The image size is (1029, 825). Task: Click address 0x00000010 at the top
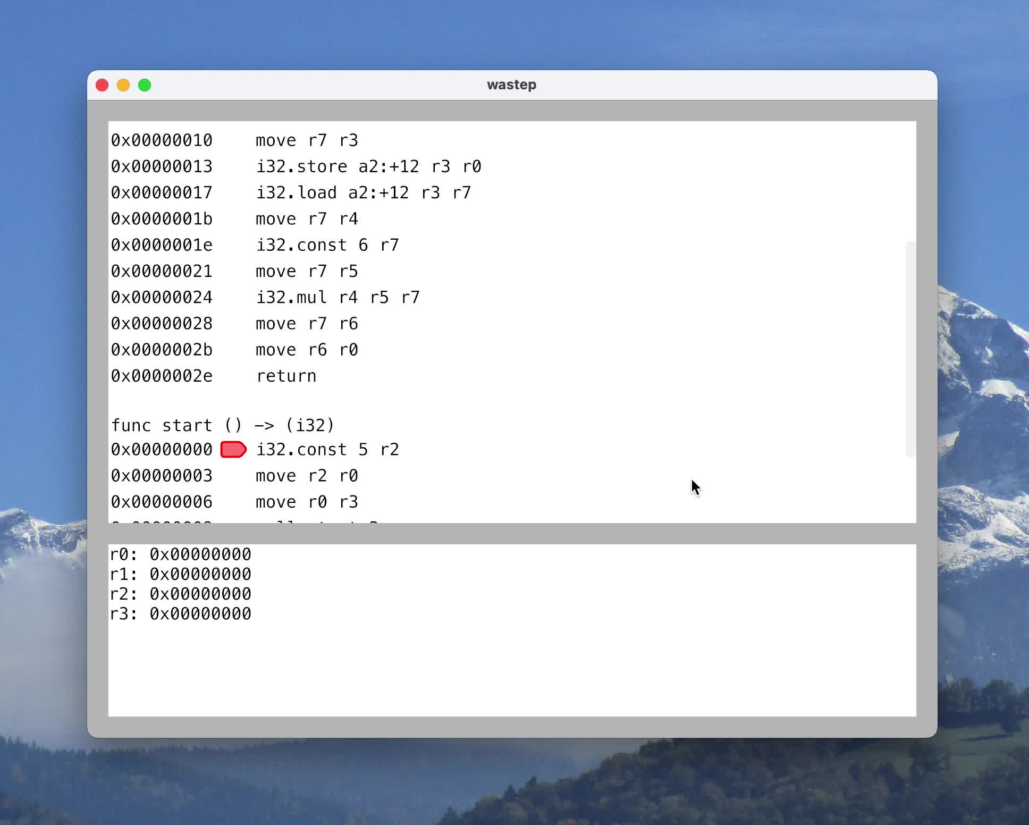click(x=162, y=140)
